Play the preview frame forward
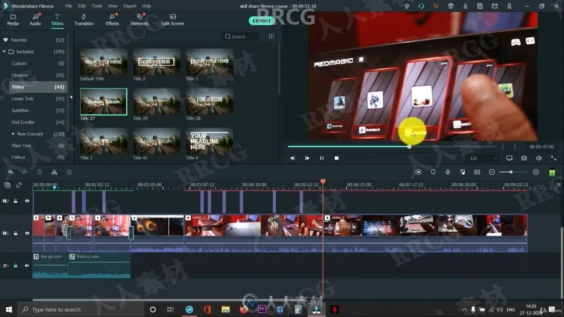The height and width of the screenshot is (317, 564). tap(307, 158)
